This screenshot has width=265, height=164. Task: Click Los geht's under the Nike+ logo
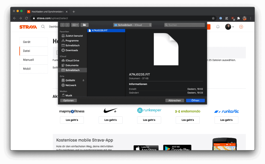[x=111, y=120]
